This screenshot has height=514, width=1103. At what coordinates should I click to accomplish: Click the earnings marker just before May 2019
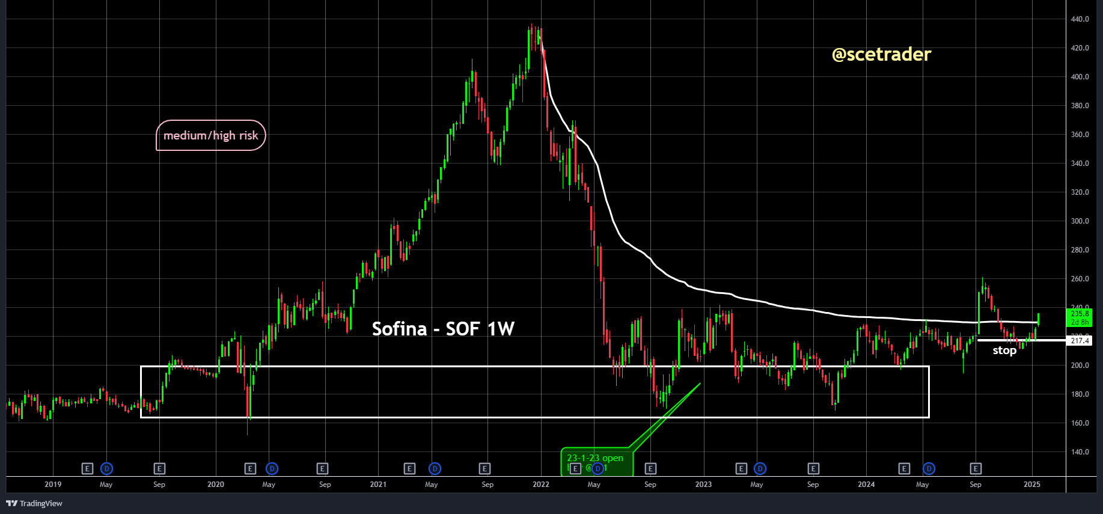point(87,468)
